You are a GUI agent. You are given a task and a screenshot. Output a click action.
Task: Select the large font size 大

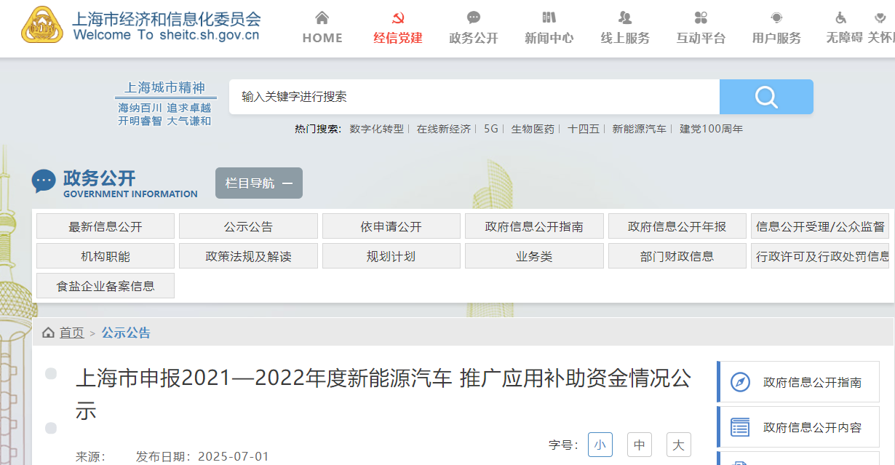678,445
